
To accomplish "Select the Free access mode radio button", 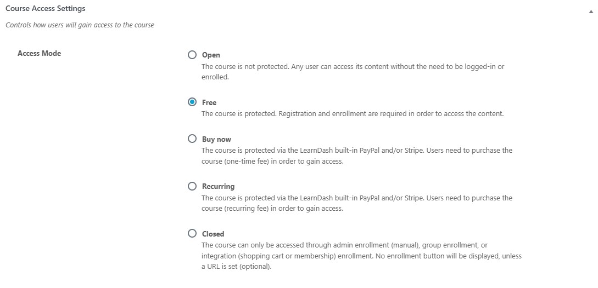I will pos(192,102).
